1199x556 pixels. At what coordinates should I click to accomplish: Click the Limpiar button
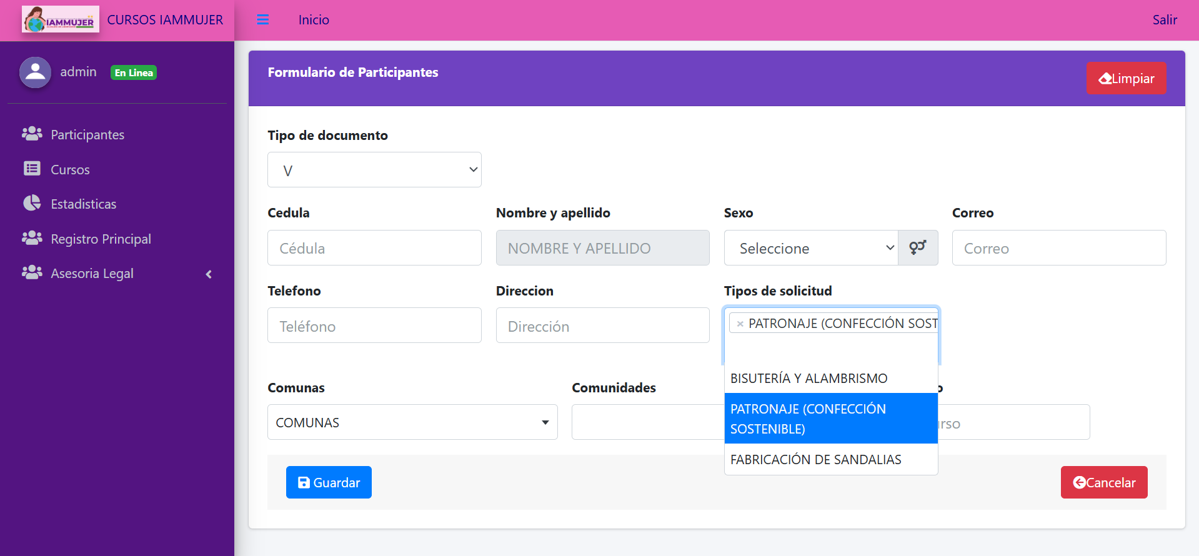(1126, 79)
